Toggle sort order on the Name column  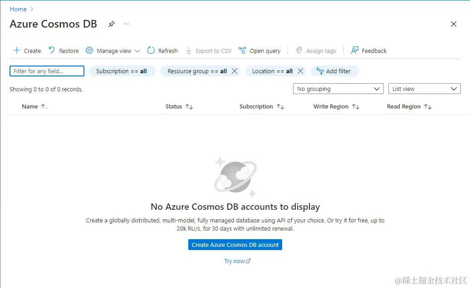point(45,106)
